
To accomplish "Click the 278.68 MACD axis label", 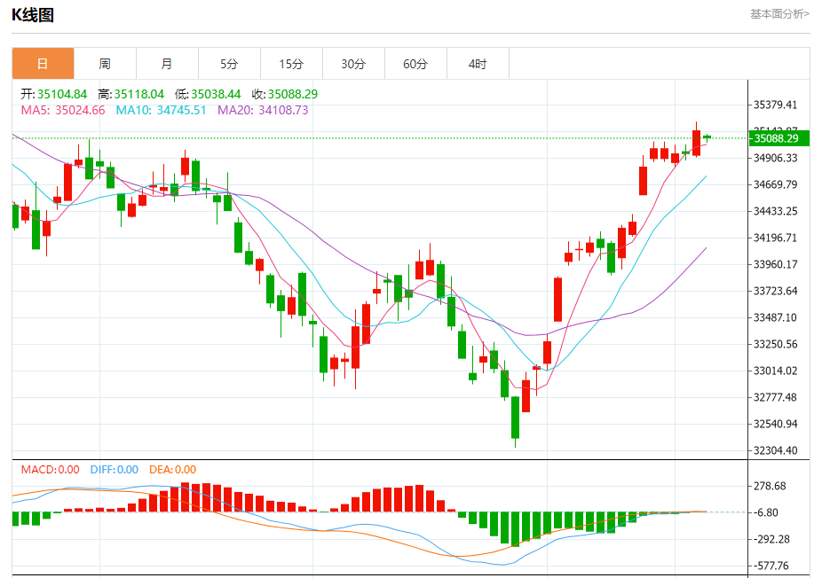I will [x=770, y=486].
